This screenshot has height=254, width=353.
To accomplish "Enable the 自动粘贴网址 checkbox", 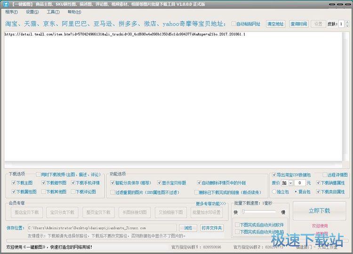I will pyautogui.click(x=234, y=24).
